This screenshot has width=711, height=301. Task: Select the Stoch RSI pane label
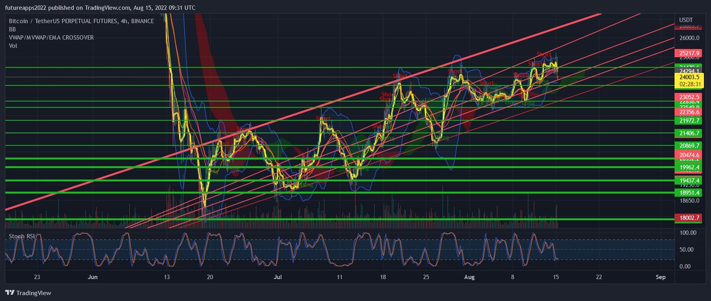pos(21,236)
